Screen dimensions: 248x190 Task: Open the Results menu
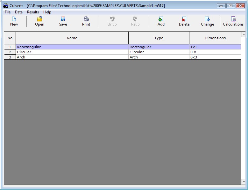point(33,12)
